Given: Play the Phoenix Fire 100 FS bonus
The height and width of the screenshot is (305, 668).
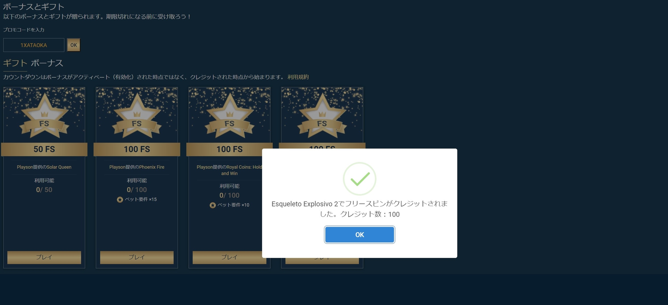Looking at the screenshot, I should pyautogui.click(x=137, y=257).
